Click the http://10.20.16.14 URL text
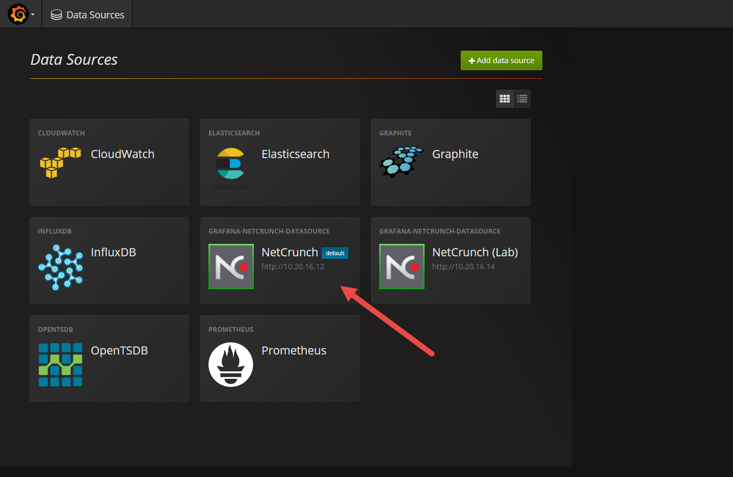 [463, 267]
